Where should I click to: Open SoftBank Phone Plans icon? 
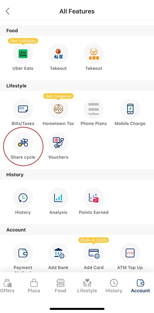click(94, 109)
